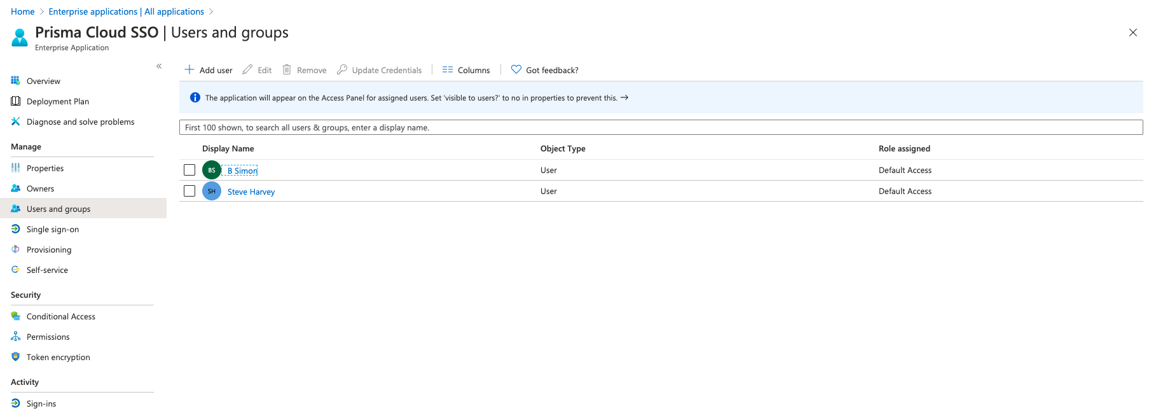1156x411 pixels.
Task: Go to the Provisioning page
Action: point(49,250)
